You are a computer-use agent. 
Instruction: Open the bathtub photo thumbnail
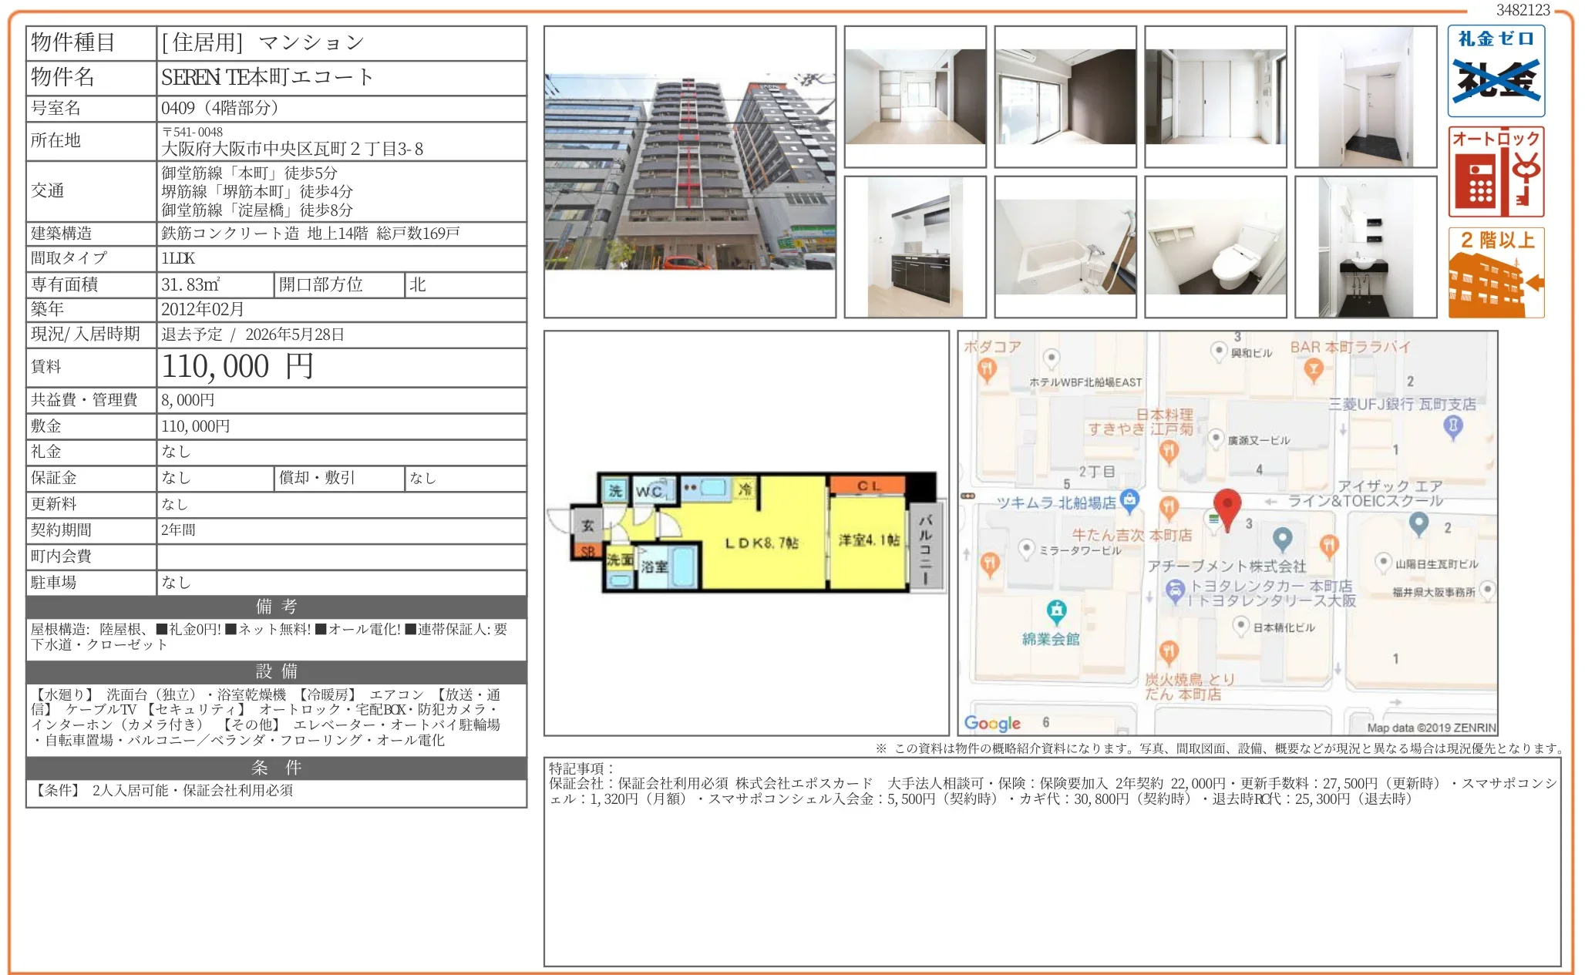pos(1065,247)
